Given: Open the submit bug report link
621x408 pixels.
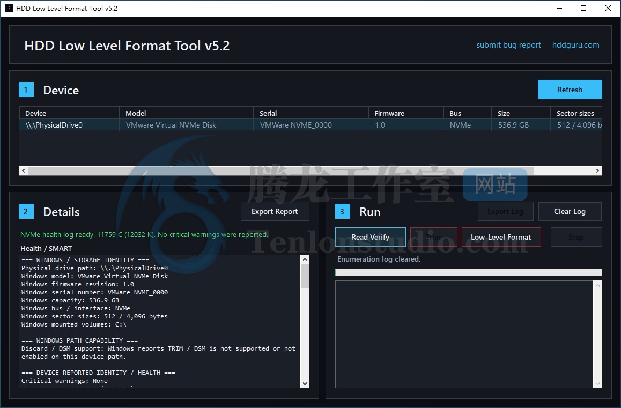Looking at the screenshot, I should (x=508, y=45).
